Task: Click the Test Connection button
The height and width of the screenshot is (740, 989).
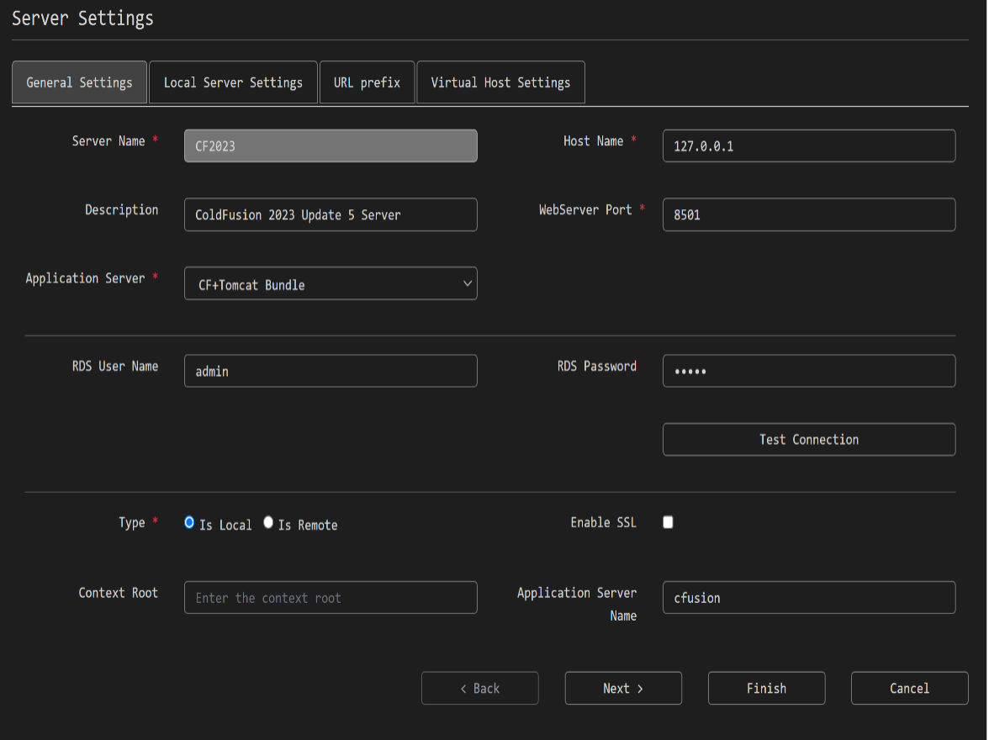Action: [x=809, y=439]
